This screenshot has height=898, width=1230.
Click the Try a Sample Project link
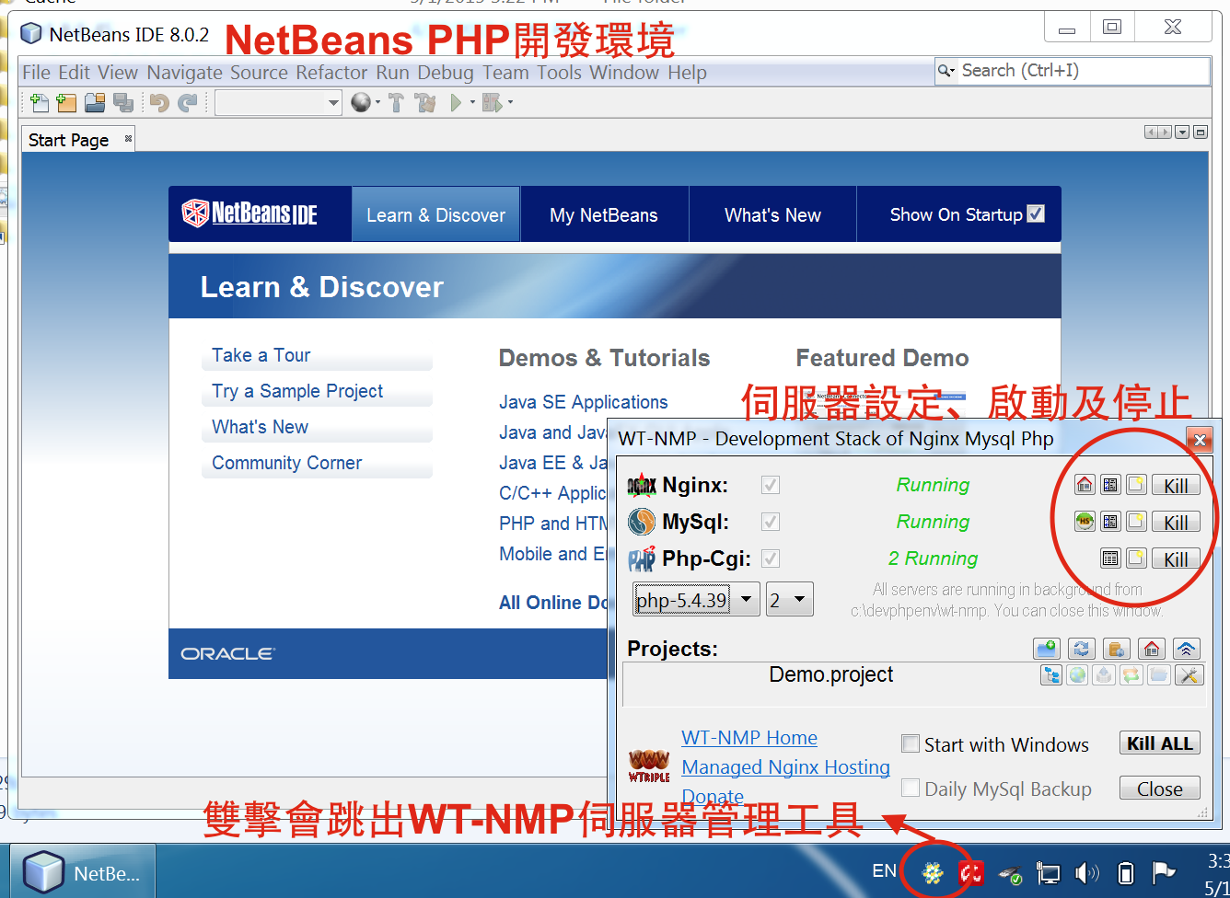tap(297, 391)
